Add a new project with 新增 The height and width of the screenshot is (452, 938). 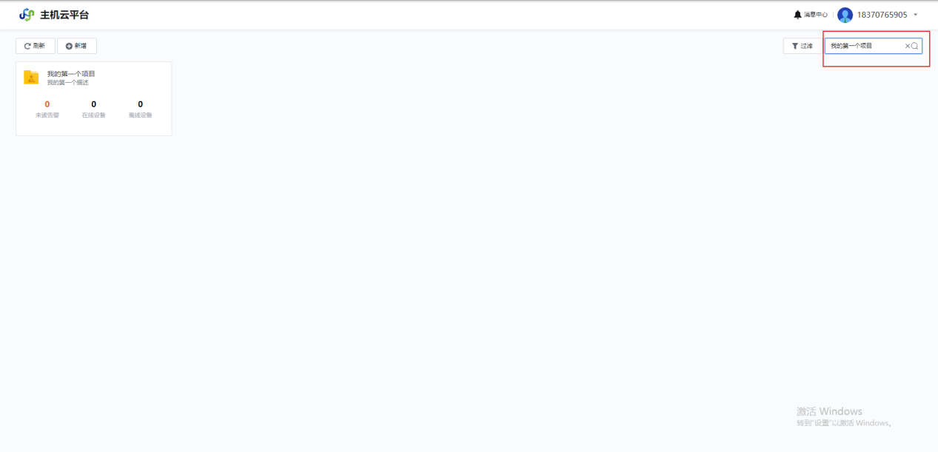76,46
